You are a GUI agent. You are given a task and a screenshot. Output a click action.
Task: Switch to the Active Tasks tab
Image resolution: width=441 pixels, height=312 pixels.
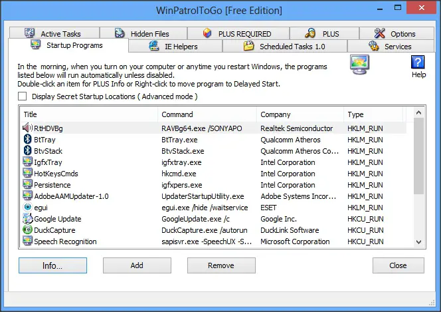(x=54, y=33)
